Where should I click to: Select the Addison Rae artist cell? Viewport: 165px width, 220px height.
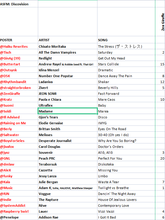tap(68, 217)
